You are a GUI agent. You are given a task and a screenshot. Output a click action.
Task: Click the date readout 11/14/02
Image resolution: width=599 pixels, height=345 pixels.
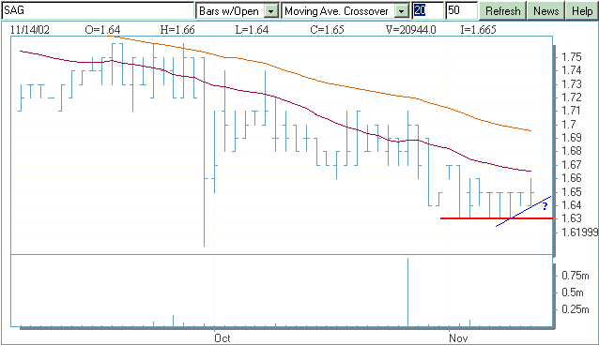(x=30, y=30)
